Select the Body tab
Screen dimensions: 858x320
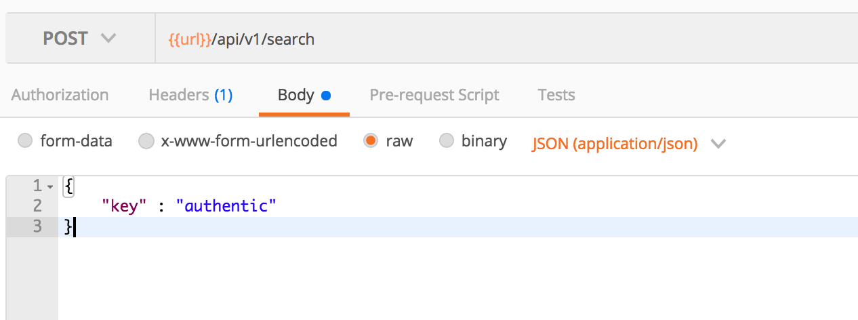pos(304,95)
